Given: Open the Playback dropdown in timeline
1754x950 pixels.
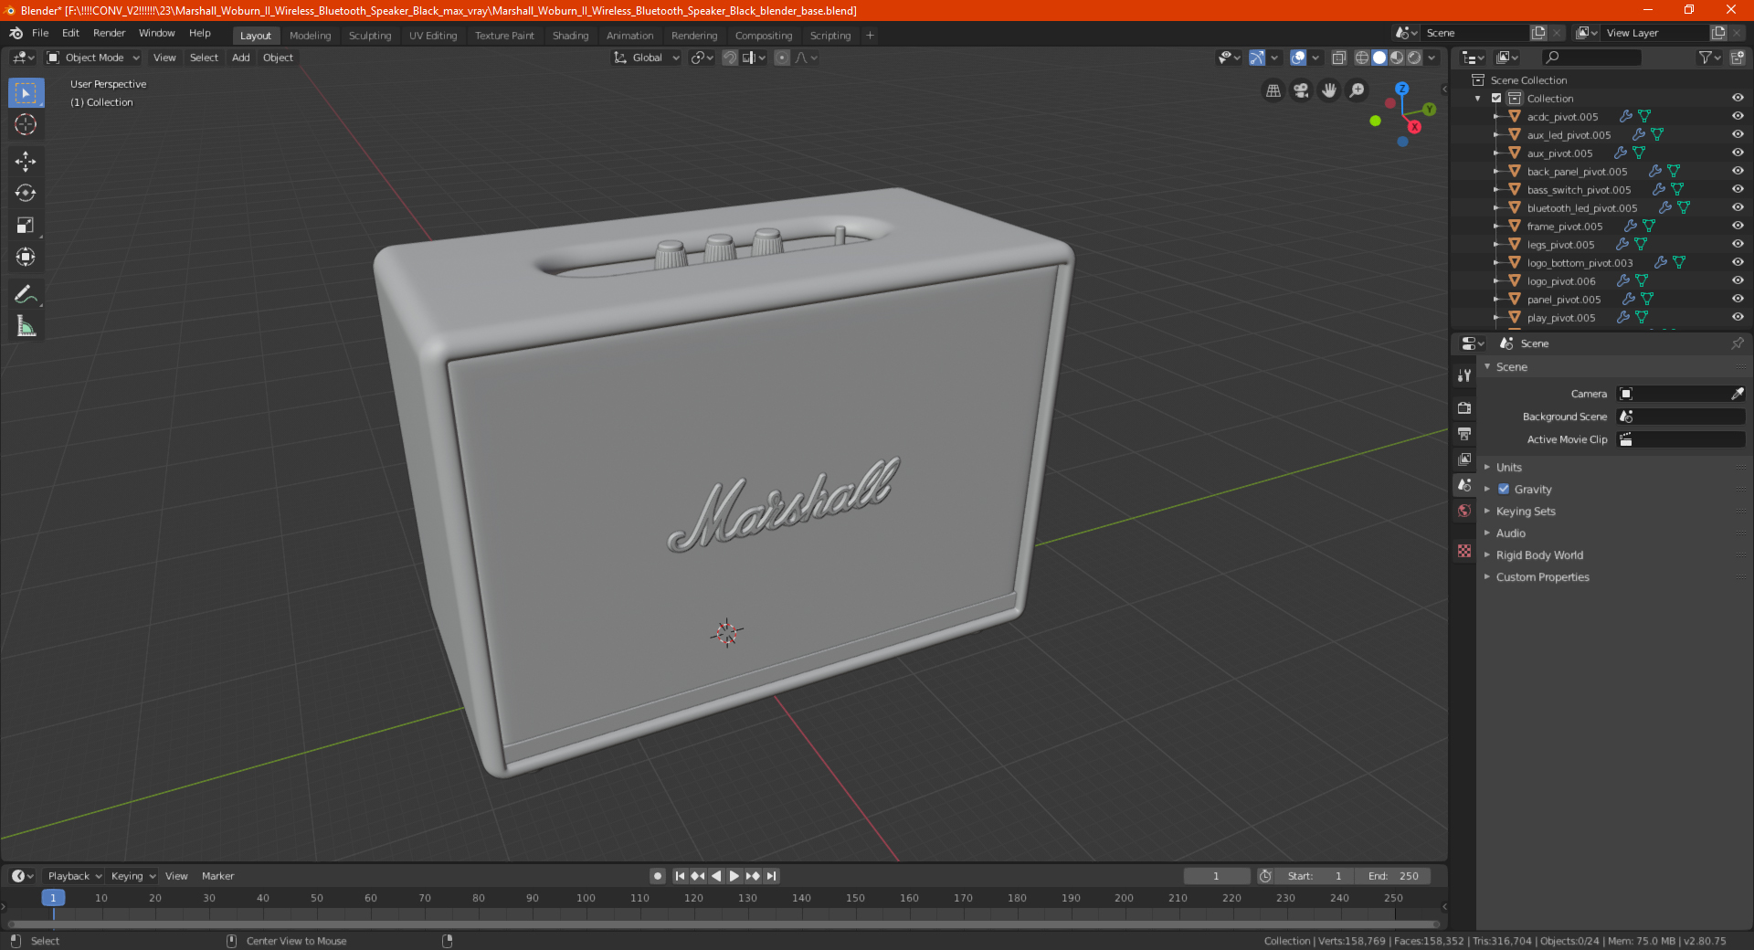Looking at the screenshot, I should click(74, 876).
